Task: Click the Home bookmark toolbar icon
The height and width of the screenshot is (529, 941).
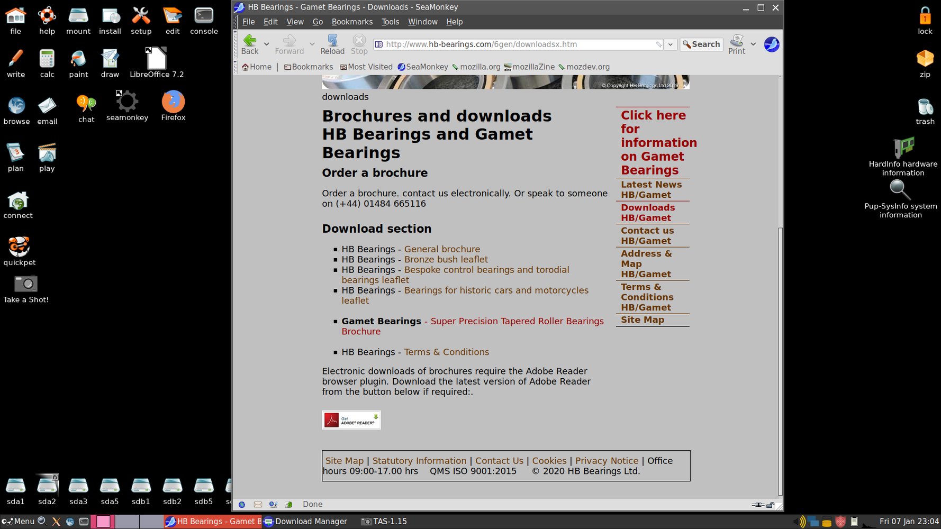Action: click(x=257, y=67)
